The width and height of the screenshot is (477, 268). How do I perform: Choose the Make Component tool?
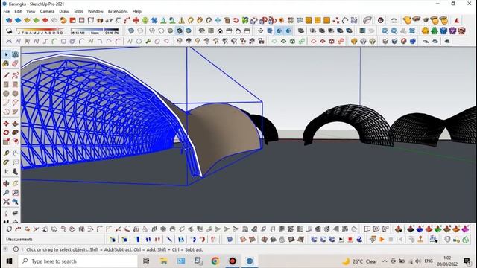(x=15, y=54)
